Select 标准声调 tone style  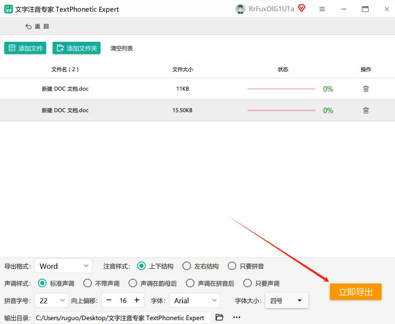click(56, 283)
